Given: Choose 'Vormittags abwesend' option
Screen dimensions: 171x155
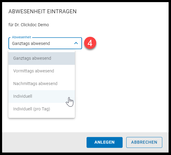Looking at the screenshot, I should (x=41, y=71).
